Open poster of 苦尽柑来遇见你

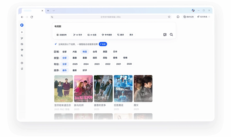(64, 89)
